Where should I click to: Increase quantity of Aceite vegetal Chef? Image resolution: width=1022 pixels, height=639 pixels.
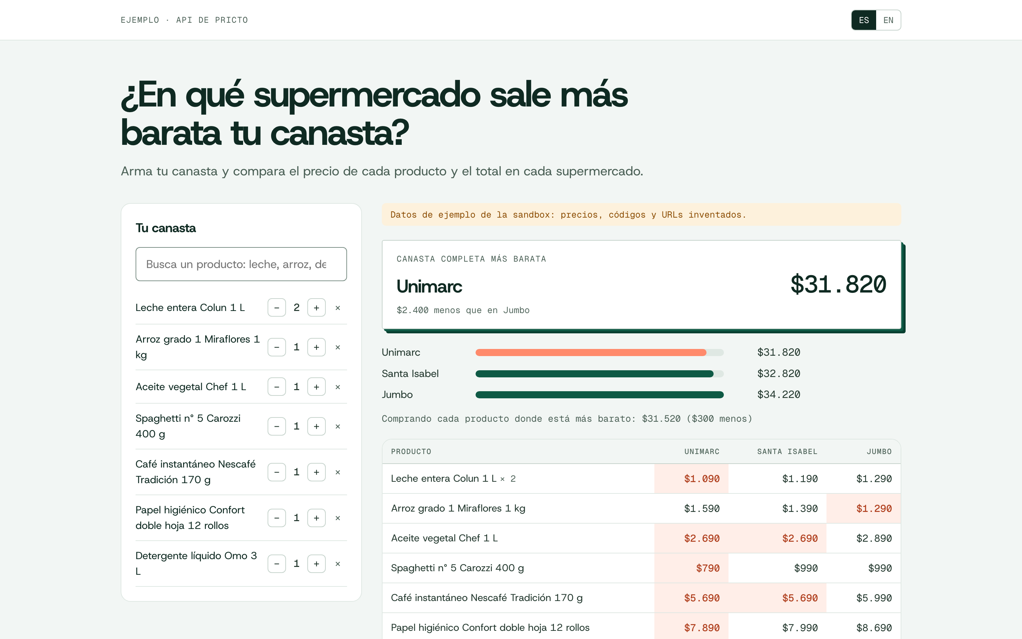(x=316, y=387)
